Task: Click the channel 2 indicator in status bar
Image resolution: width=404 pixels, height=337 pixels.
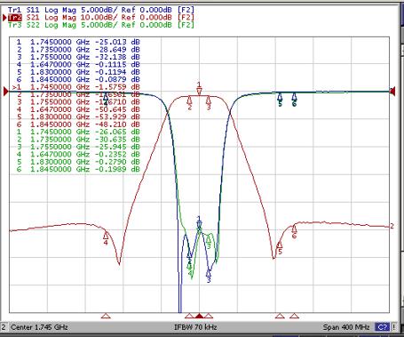Action: (4, 327)
